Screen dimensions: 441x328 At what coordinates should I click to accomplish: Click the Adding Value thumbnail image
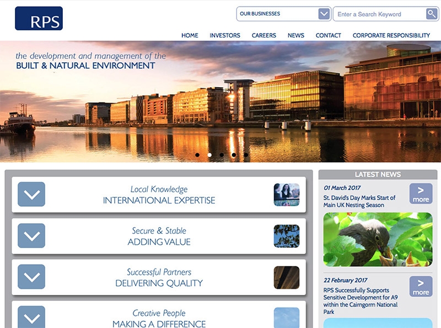tap(287, 236)
